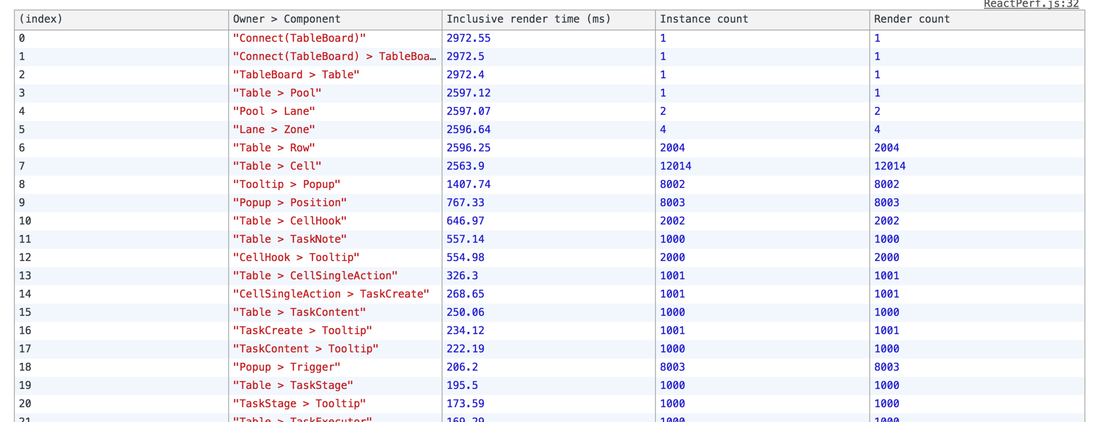Image resolution: width=1101 pixels, height=422 pixels.
Task: Click index number 15 in the first column
Action: click(25, 312)
